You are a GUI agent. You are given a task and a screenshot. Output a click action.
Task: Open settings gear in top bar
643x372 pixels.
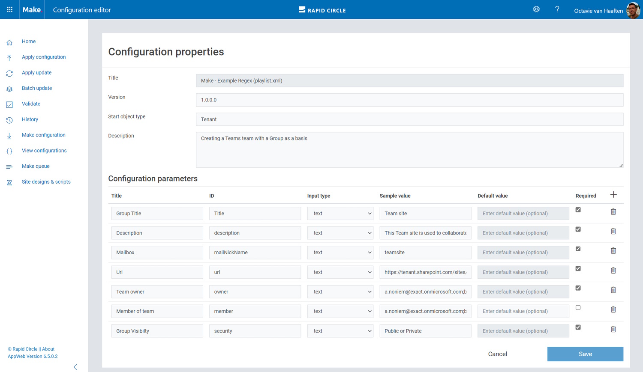pyautogui.click(x=536, y=9)
